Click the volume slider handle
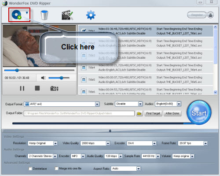The image size is (220, 176). click(62, 78)
